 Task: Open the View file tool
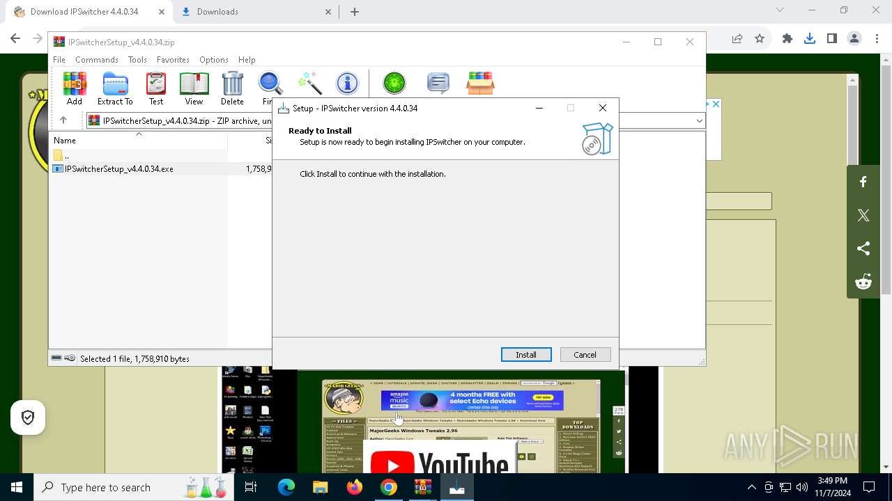[194, 88]
